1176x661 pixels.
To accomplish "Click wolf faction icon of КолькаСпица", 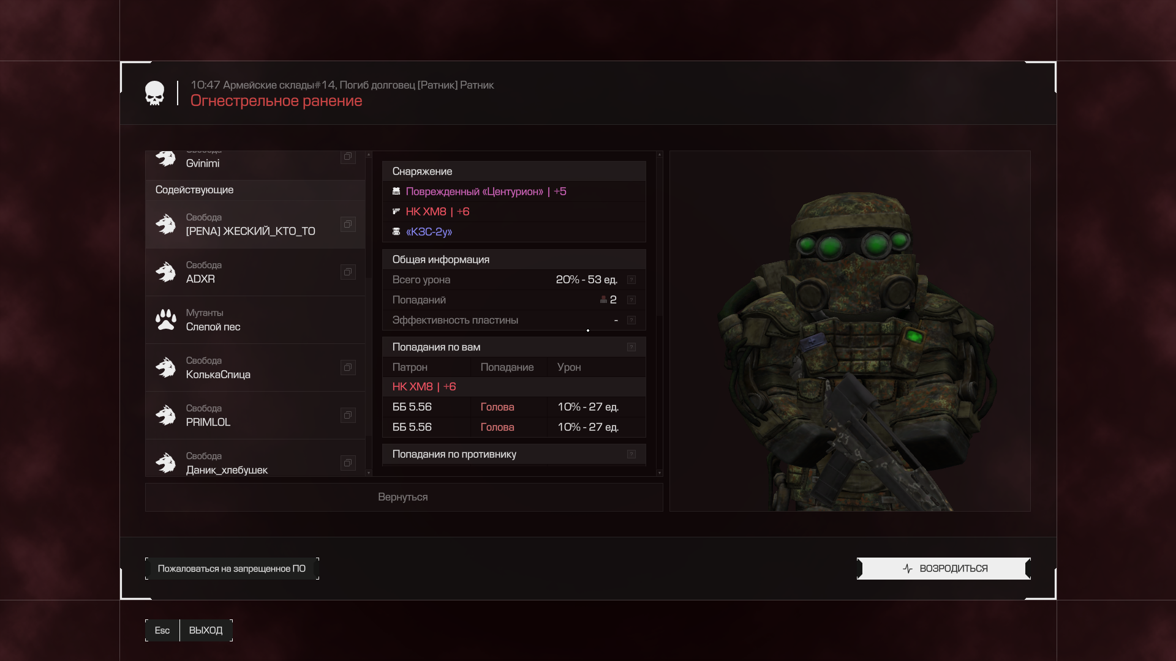I will [x=165, y=367].
